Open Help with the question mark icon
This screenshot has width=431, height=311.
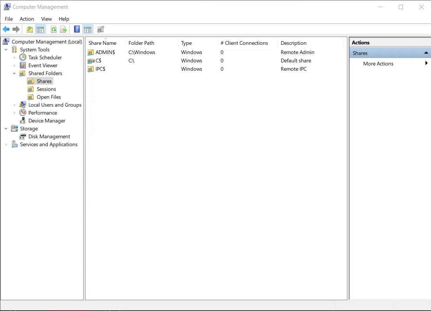click(77, 29)
